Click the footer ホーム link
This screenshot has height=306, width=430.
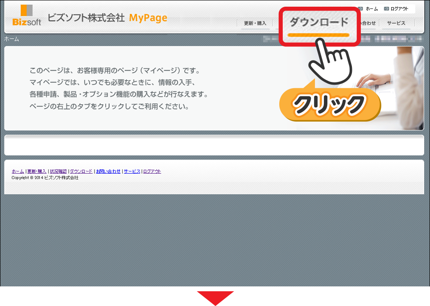pos(18,171)
